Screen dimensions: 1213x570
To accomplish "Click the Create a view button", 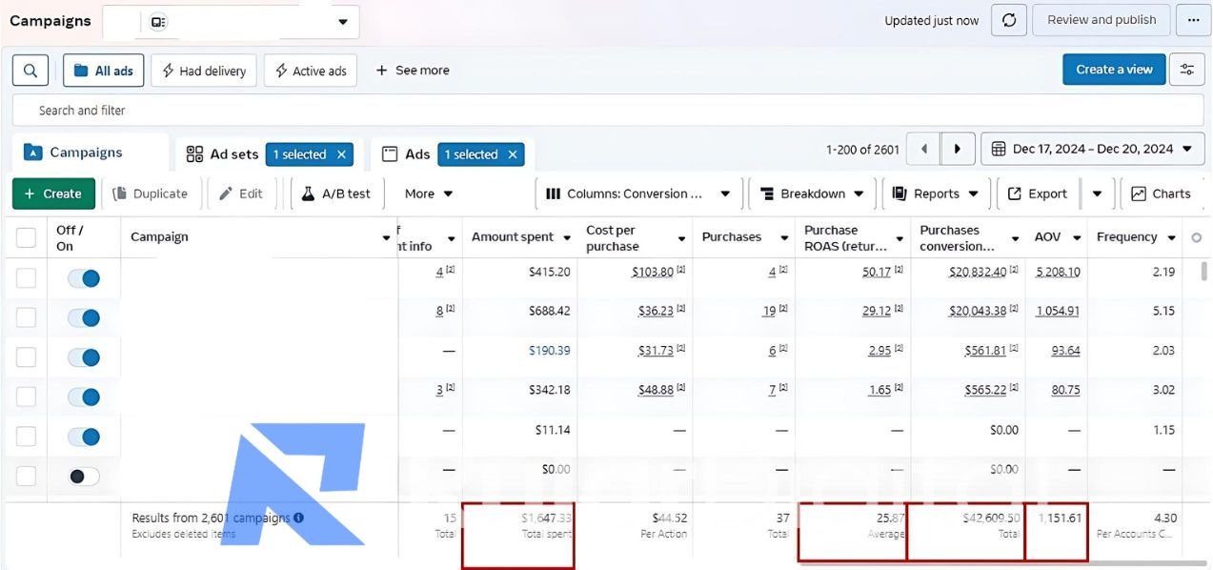I will [x=1113, y=70].
